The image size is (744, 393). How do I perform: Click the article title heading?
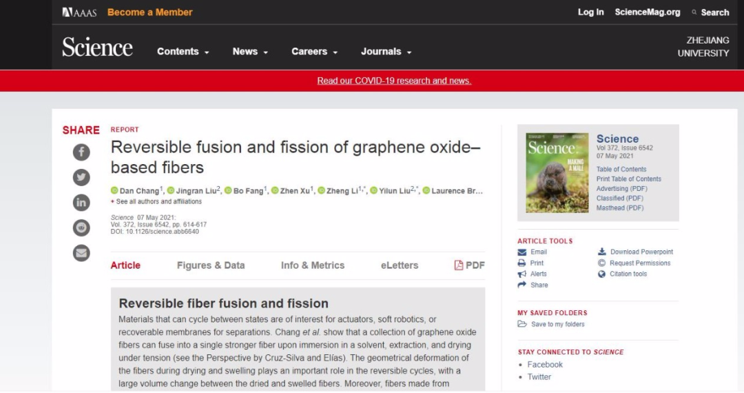296,157
